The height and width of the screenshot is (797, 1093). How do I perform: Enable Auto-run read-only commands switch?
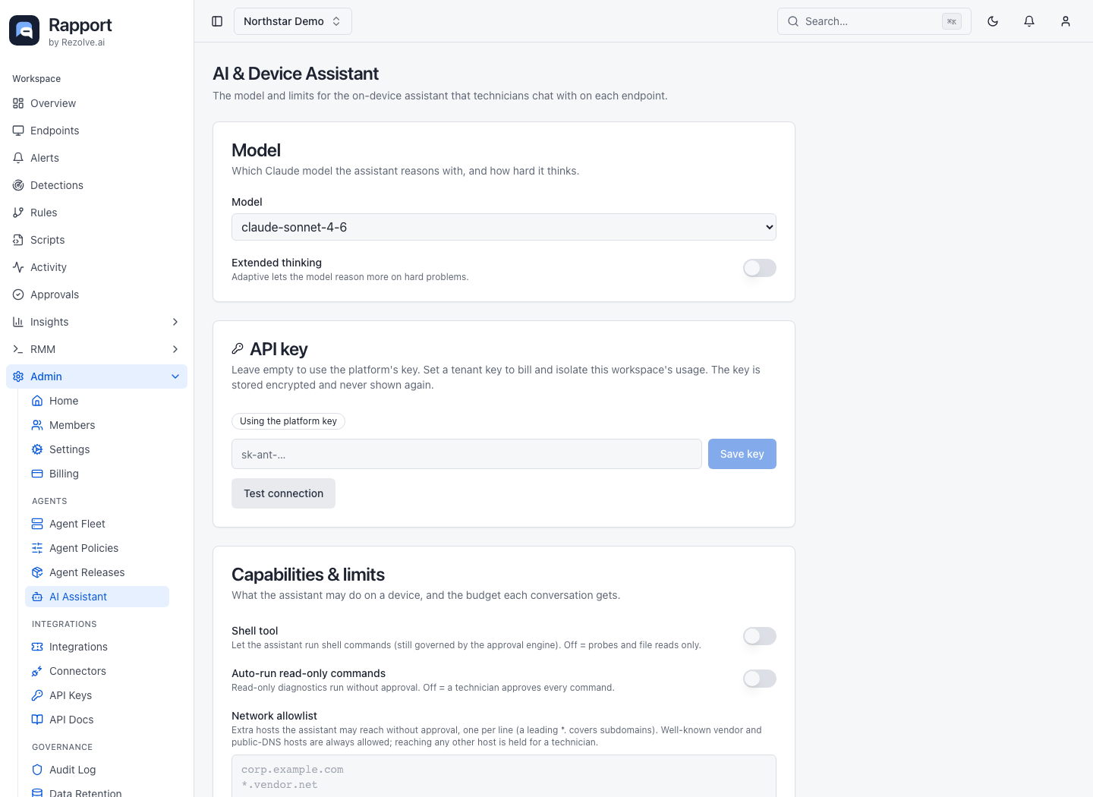coord(760,679)
